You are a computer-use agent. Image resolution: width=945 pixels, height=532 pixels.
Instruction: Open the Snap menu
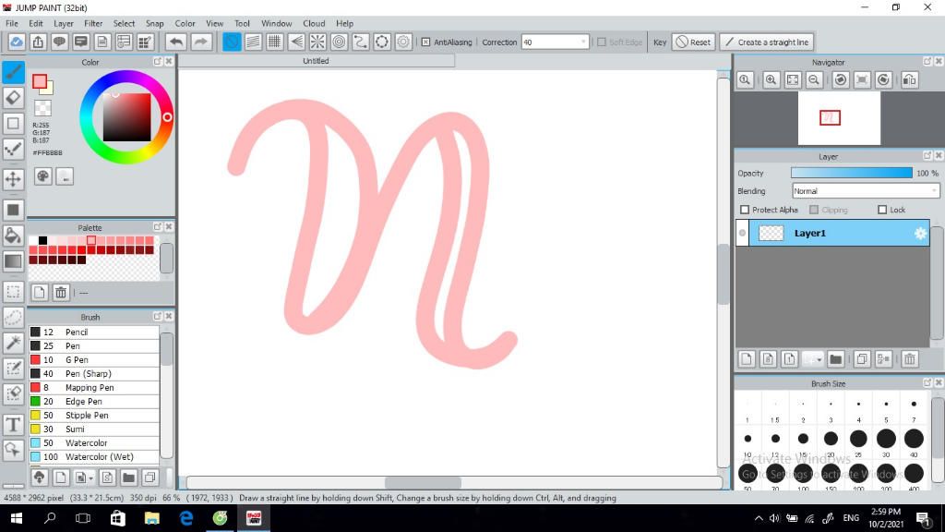click(154, 23)
